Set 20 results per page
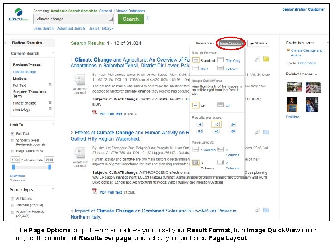333x250 pixels. (233, 125)
